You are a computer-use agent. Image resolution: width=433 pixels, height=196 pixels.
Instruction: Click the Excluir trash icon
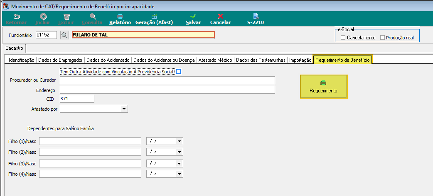(x=66, y=17)
